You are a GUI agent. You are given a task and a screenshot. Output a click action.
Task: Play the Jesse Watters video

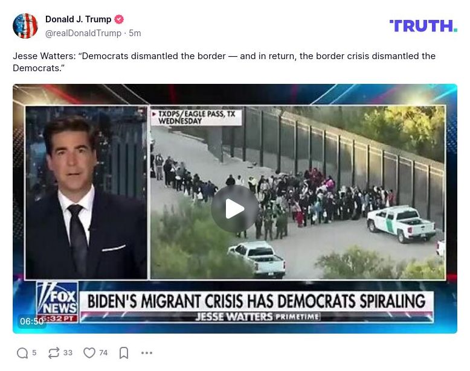[235, 209]
